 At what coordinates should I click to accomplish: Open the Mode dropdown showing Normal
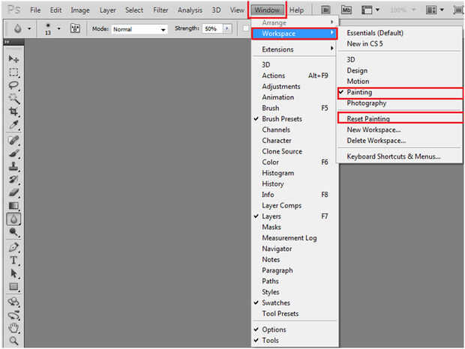[139, 29]
